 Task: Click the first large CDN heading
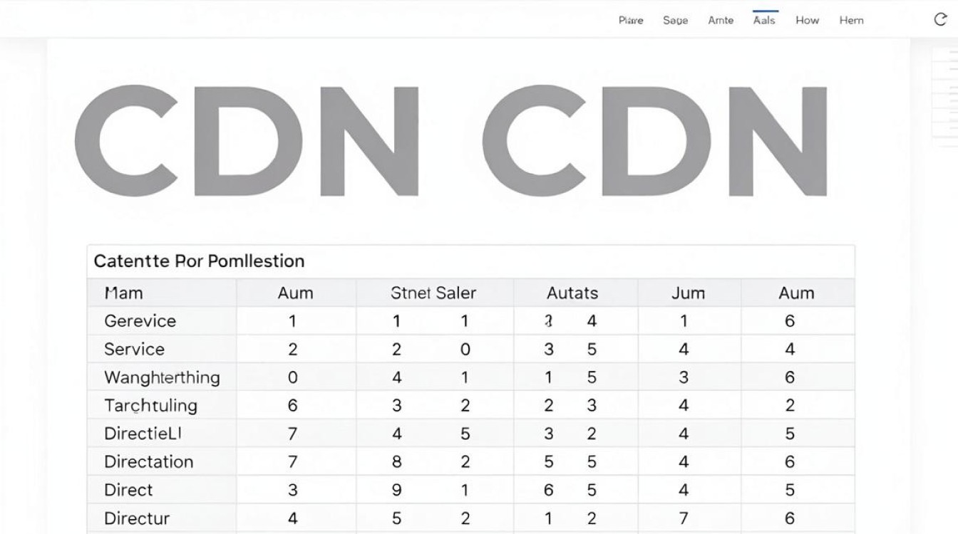coord(246,141)
